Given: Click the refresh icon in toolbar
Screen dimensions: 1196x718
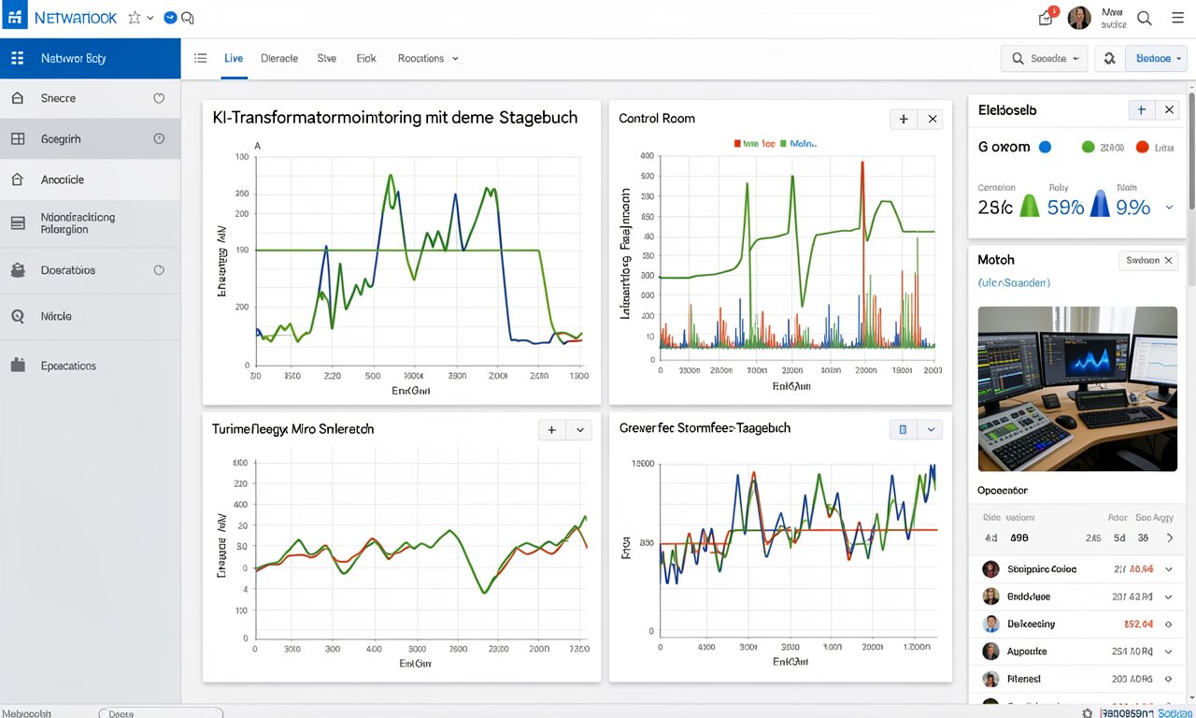Looking at the screenshot, I should coord(1109,58).
